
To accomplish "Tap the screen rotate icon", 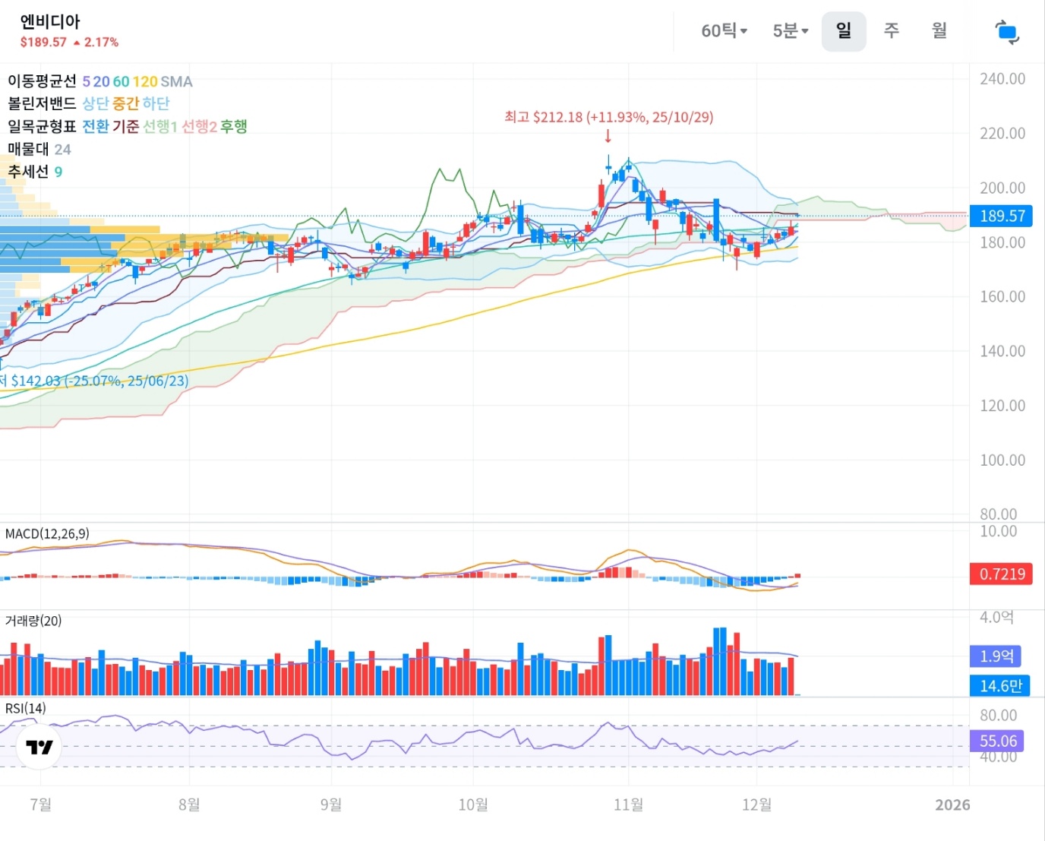I will 1007,32.
